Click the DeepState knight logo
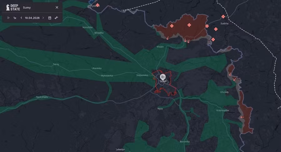The image size is (281, 152). [8, 7]
